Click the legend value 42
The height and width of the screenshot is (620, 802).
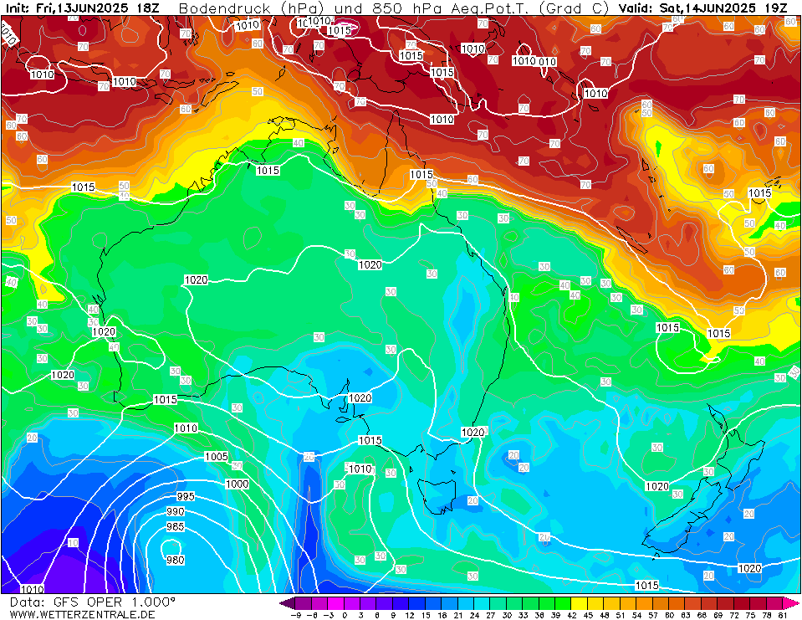tap(571, 615)
